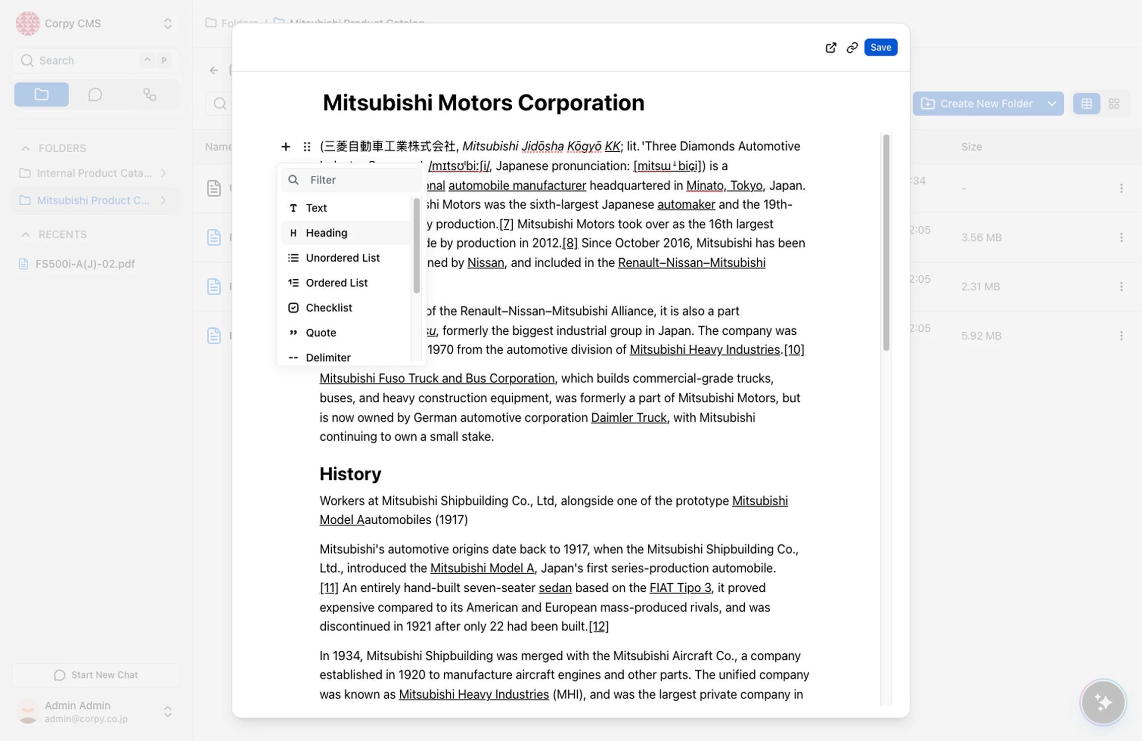Open recent file FS500i-A(J)-02.pdf

pos(85,264)
